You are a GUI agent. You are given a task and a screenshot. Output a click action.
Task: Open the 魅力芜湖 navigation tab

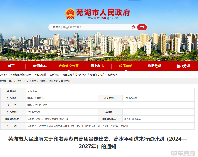click(x=183, y=66)
